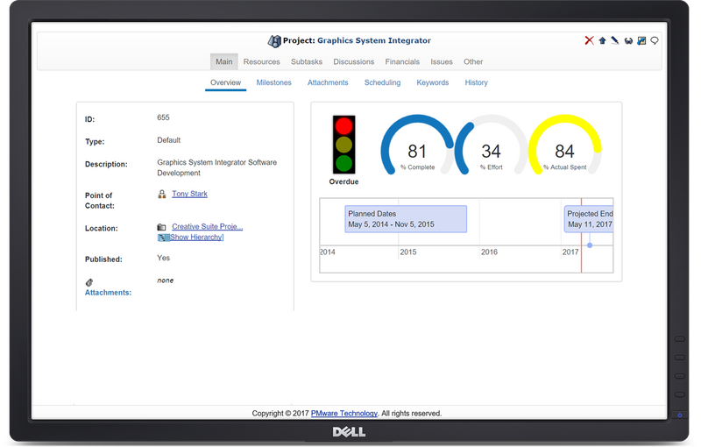Image resolution: width=701 pixels, height=447 pixels.
Task: Click the pen edit icon
Action: tap(615, 40)
